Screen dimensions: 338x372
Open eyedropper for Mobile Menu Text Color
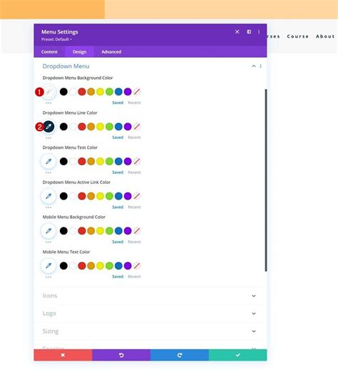tap(48, 266)
